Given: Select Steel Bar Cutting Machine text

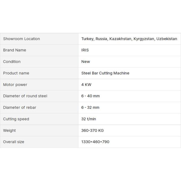Looking at the screenshot, I should tap(105, 73).
